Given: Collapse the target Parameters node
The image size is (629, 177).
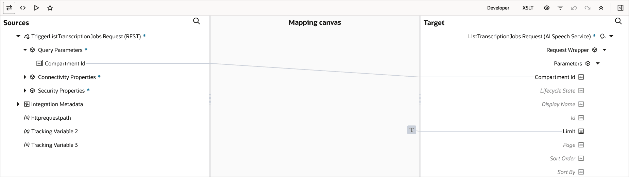Looking at the screenshot, I should click(598, 63).
